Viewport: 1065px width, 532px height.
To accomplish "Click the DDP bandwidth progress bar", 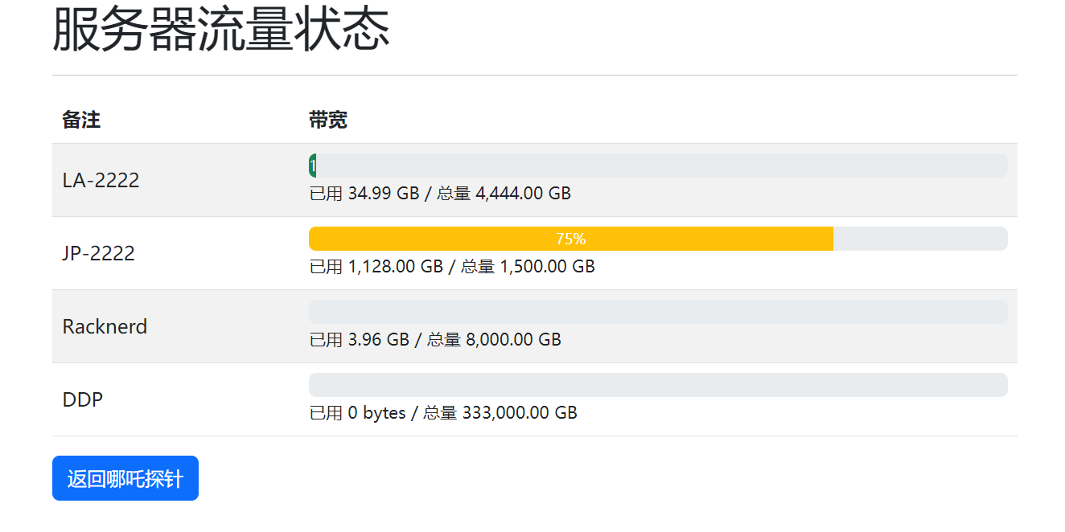I will (x=658, y=385).
